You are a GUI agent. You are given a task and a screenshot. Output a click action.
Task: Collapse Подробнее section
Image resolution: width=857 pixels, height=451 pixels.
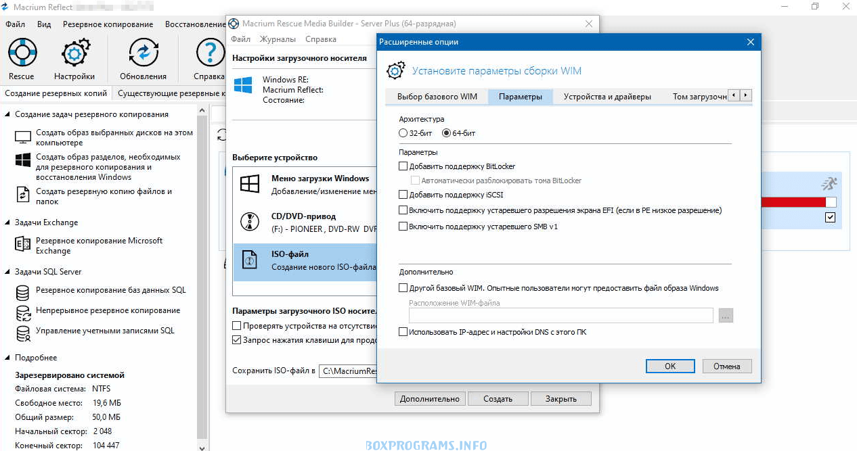click(x=7, y=358)
